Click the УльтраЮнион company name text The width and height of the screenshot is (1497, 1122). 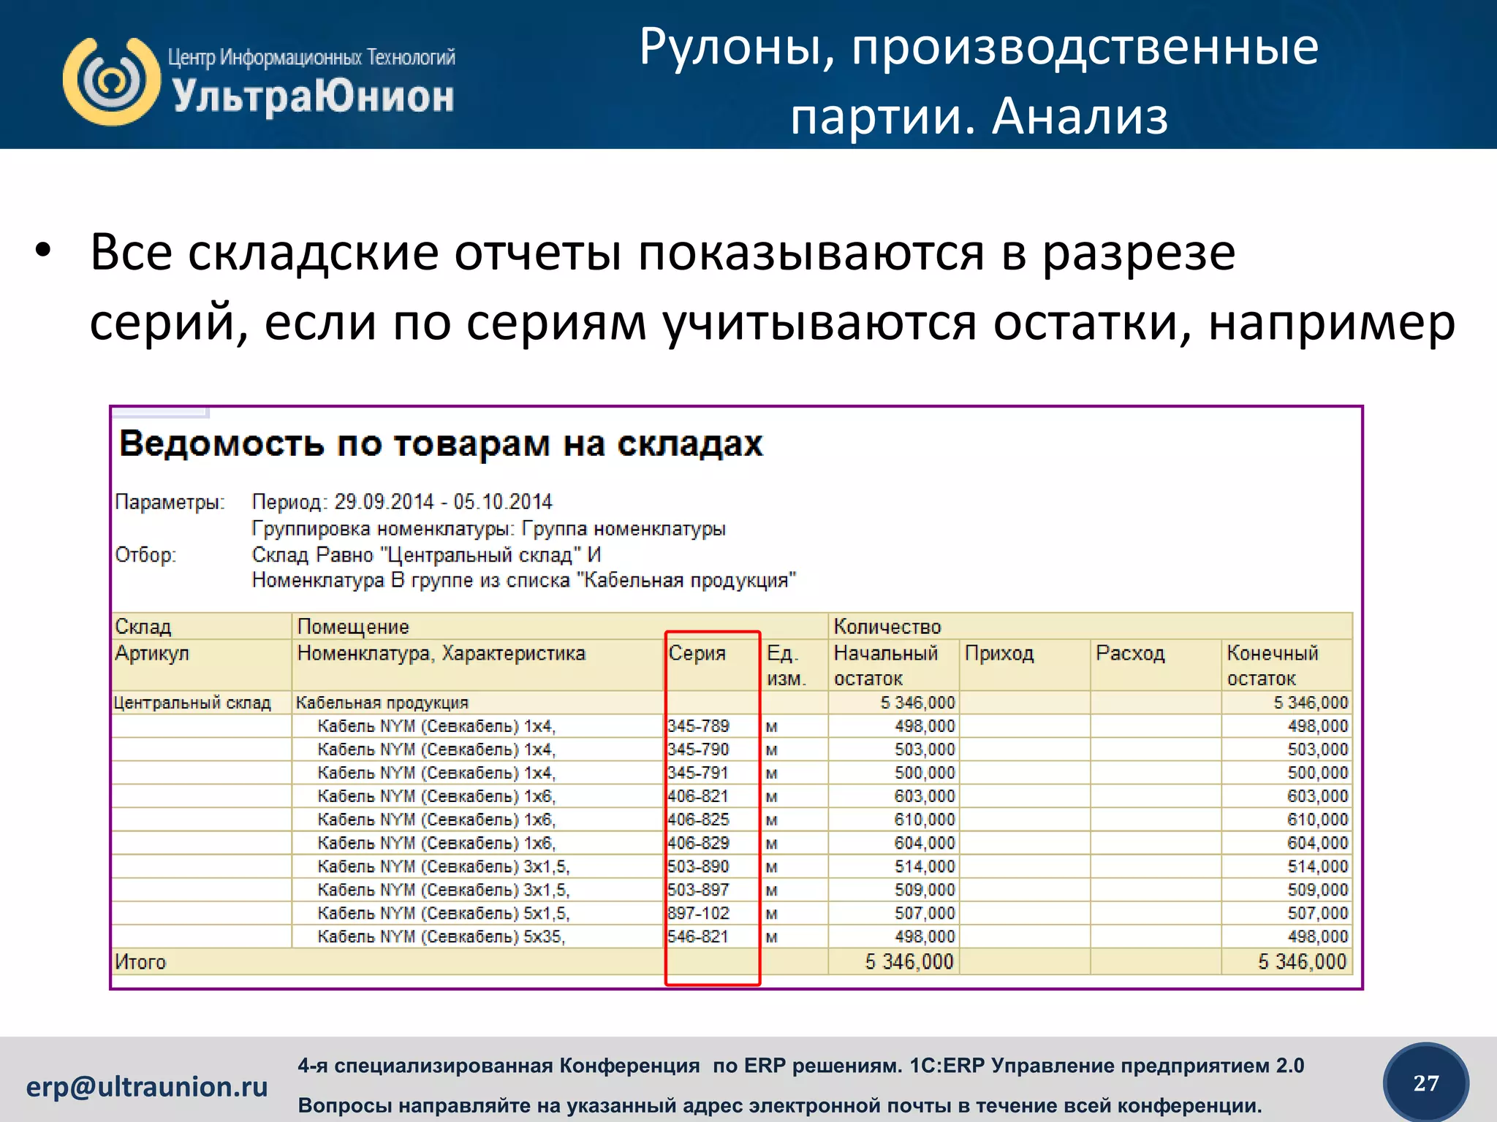pyautogui.click(x=314, y=96)
